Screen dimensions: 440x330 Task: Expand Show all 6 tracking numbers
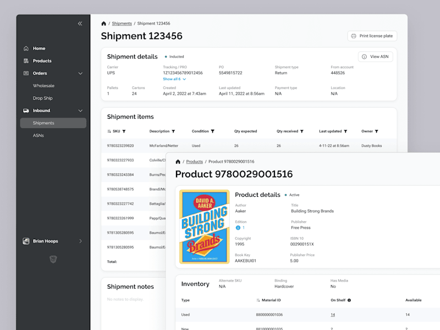(x=174, y=79)
